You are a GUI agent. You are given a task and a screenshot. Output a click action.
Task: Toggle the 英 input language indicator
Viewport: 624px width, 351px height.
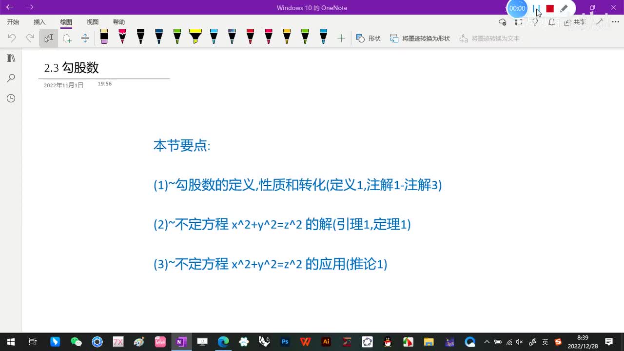(x=545, y=342)
